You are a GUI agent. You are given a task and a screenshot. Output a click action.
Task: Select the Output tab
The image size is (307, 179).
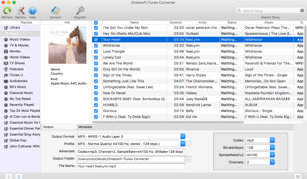point(60,127)
